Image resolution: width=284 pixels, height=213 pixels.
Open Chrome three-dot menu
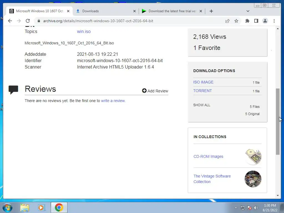pyautogui.click(x=274, y=21)
